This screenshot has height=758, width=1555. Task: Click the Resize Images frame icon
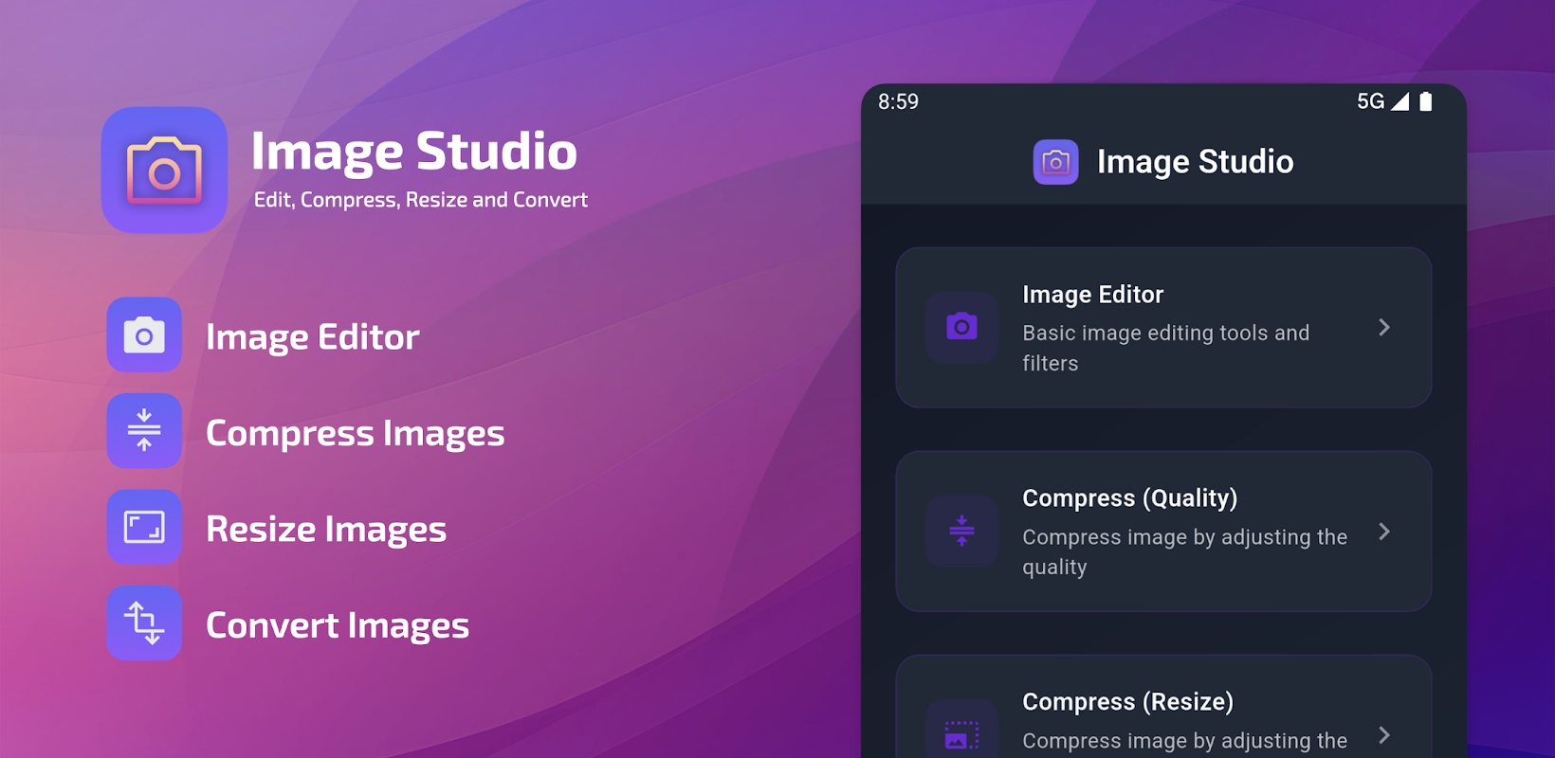[144, 527]
